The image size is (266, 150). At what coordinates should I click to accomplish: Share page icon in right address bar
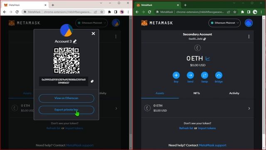228,12
